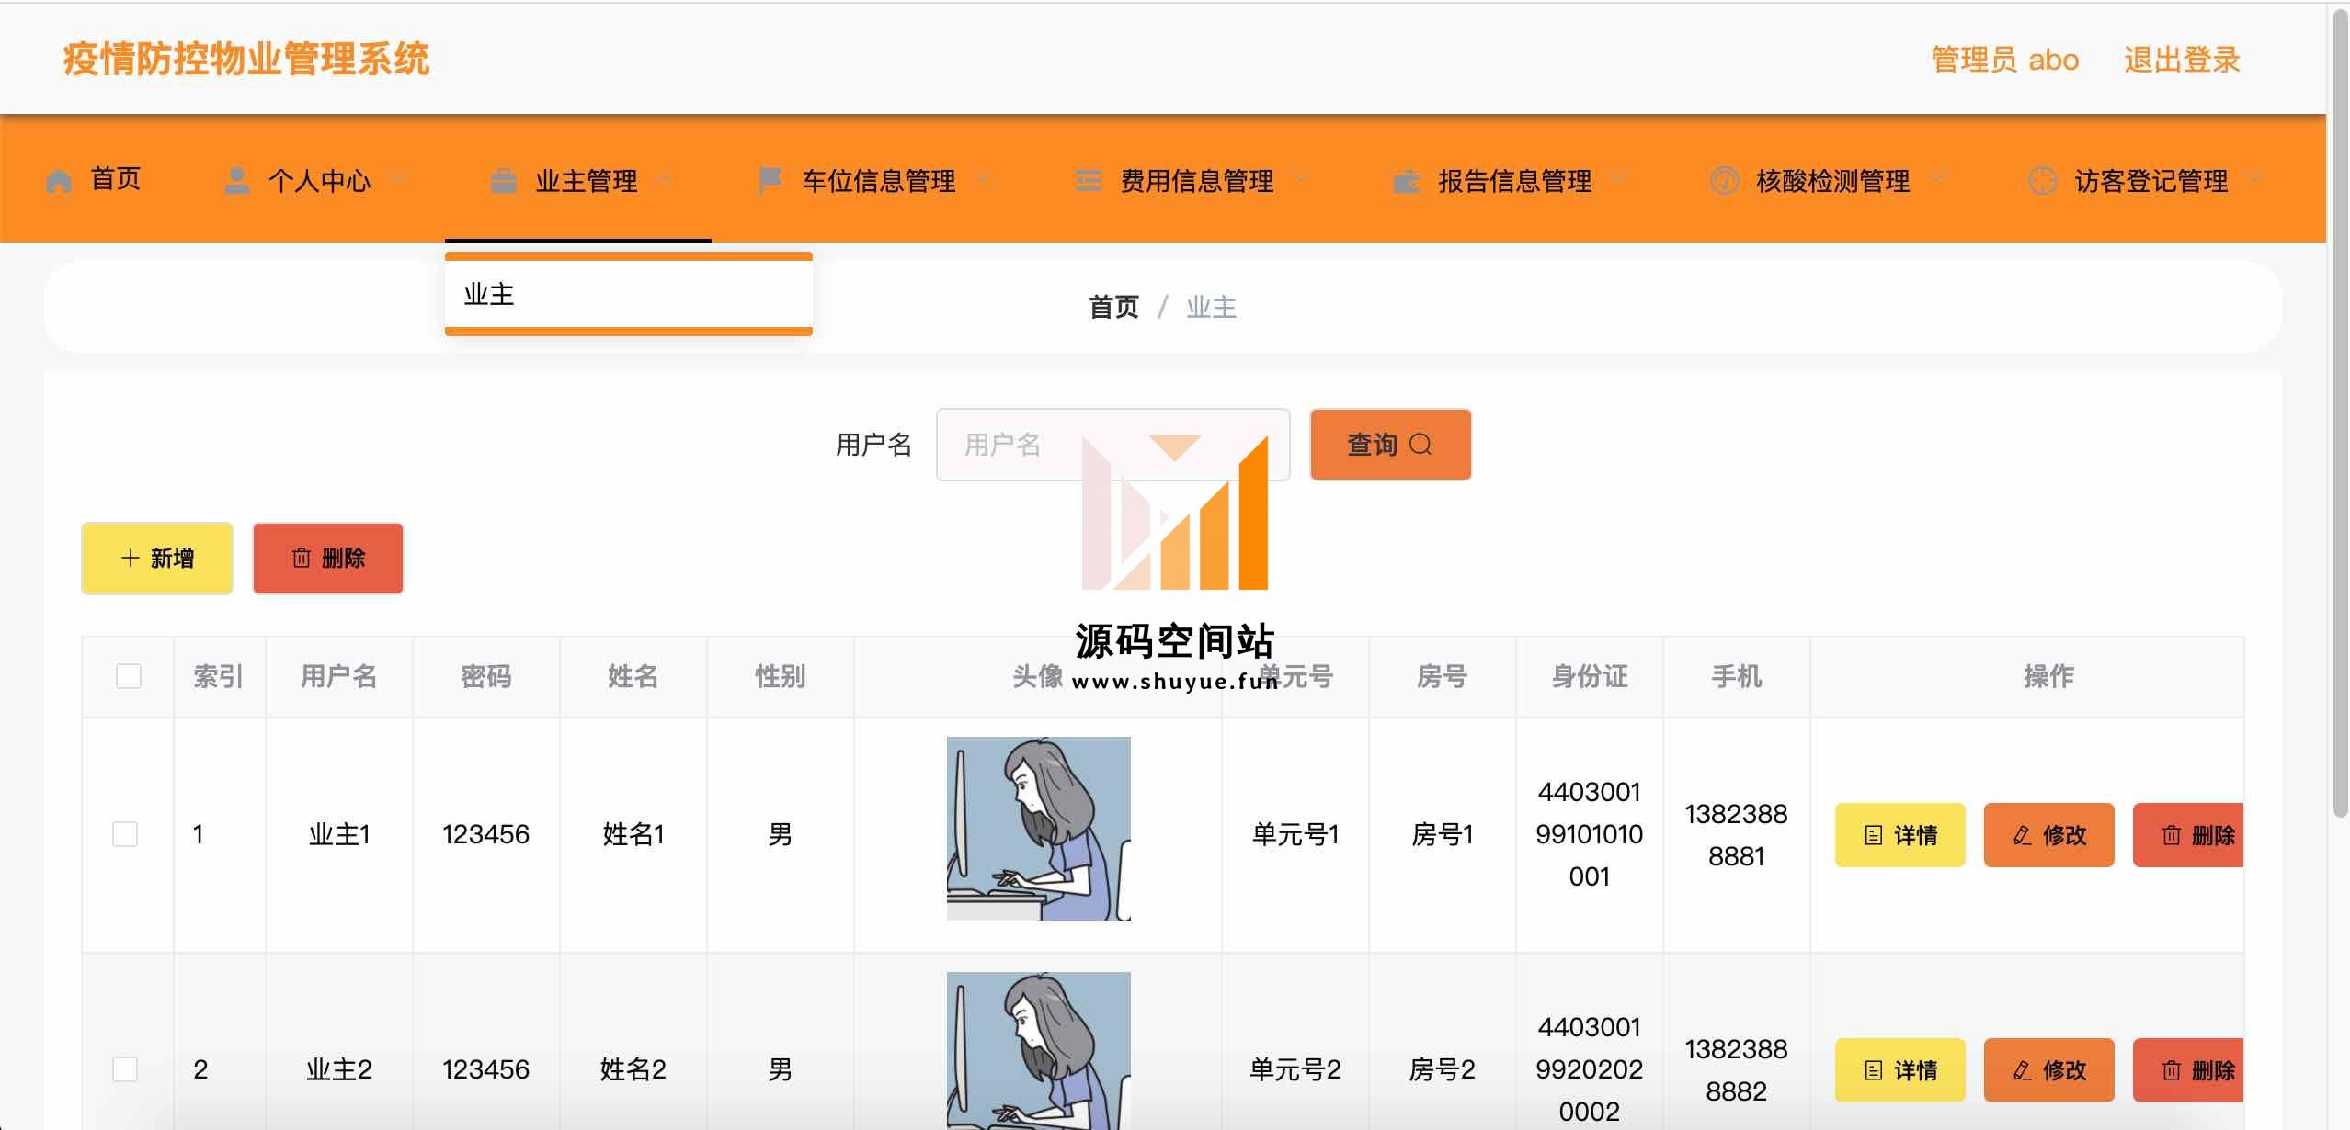Click the person icon beside 个人中心
Screen dimensions: 2350x1130
[237, 181]
